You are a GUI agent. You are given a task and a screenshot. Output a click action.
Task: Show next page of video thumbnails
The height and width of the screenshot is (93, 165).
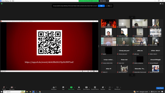(132, 75)
